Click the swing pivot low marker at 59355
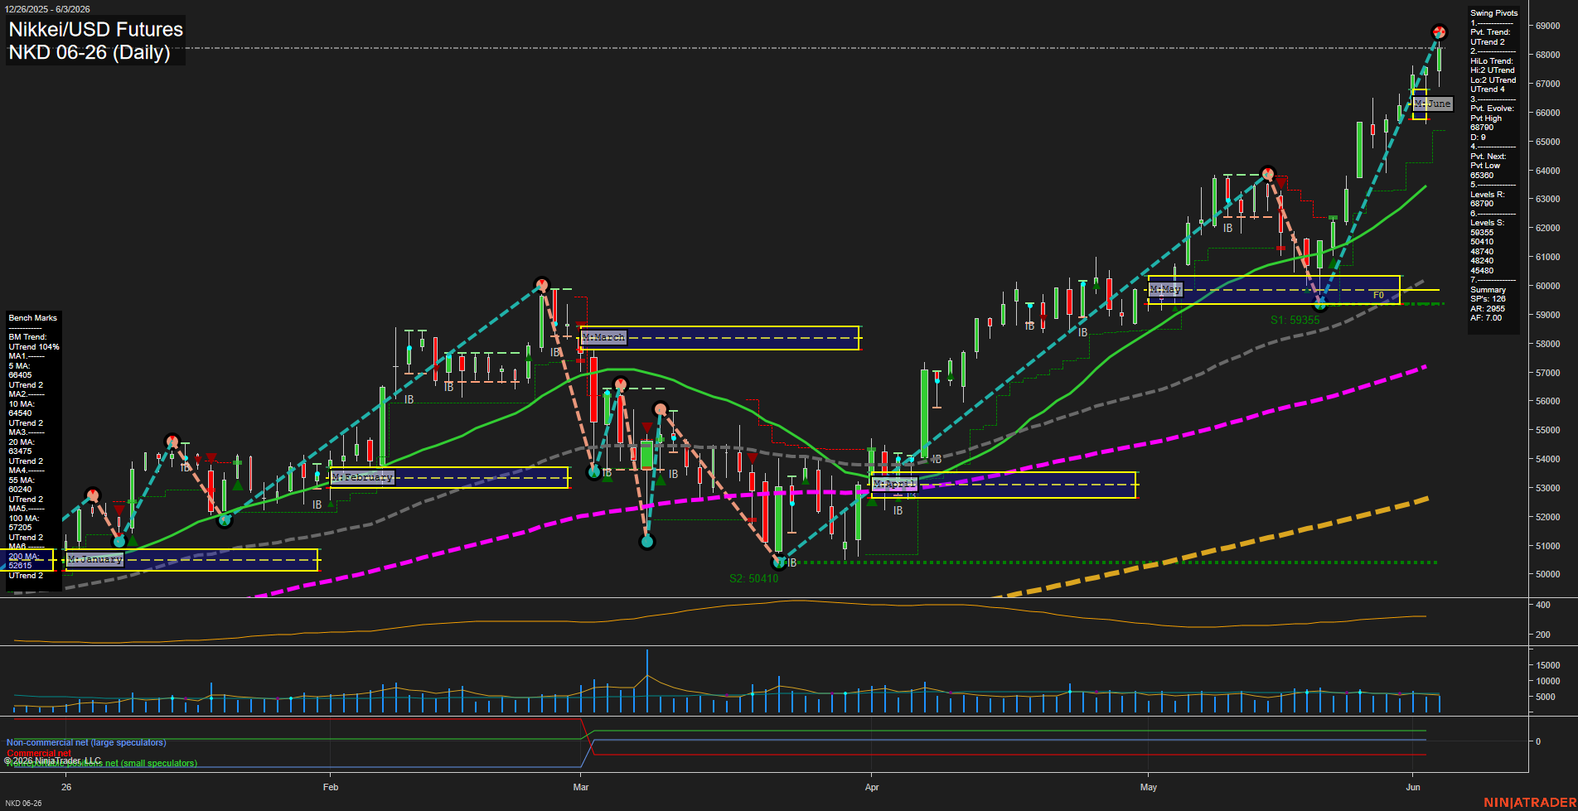Image resolution: width=1578 pixels, height=811 pixels. coord(1320,304)
